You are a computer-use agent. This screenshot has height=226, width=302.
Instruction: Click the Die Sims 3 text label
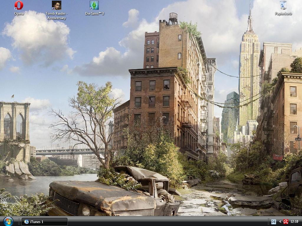pyautogui.click(x=94, y=14)
